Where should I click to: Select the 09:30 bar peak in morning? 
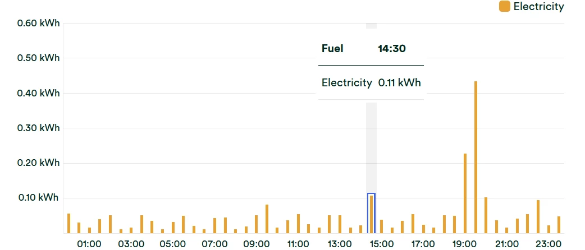click(267, 219)
